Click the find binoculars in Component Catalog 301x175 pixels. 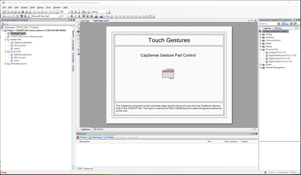279,24
